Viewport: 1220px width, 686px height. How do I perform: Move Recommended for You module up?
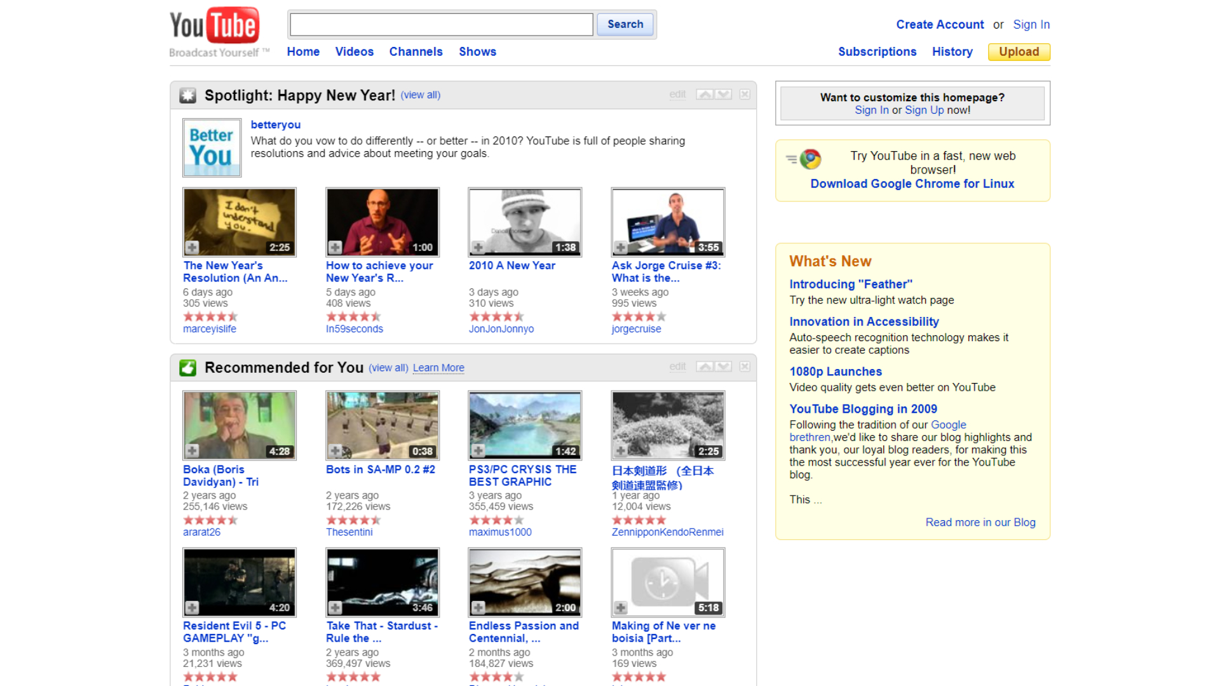(705, 367)
